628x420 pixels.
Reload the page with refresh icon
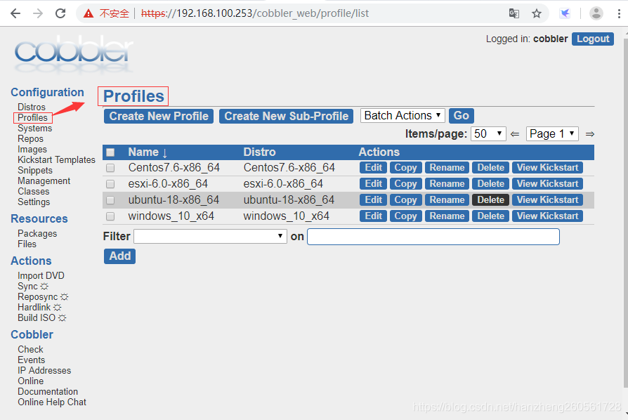point(60,13)
